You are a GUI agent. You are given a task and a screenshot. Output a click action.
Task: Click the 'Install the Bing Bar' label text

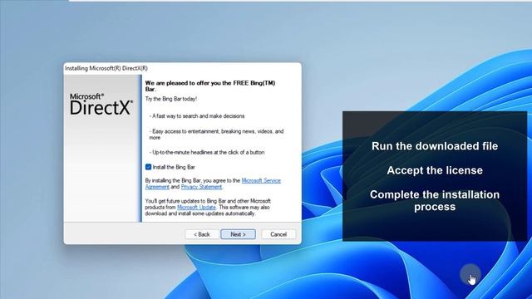point(174,167)
